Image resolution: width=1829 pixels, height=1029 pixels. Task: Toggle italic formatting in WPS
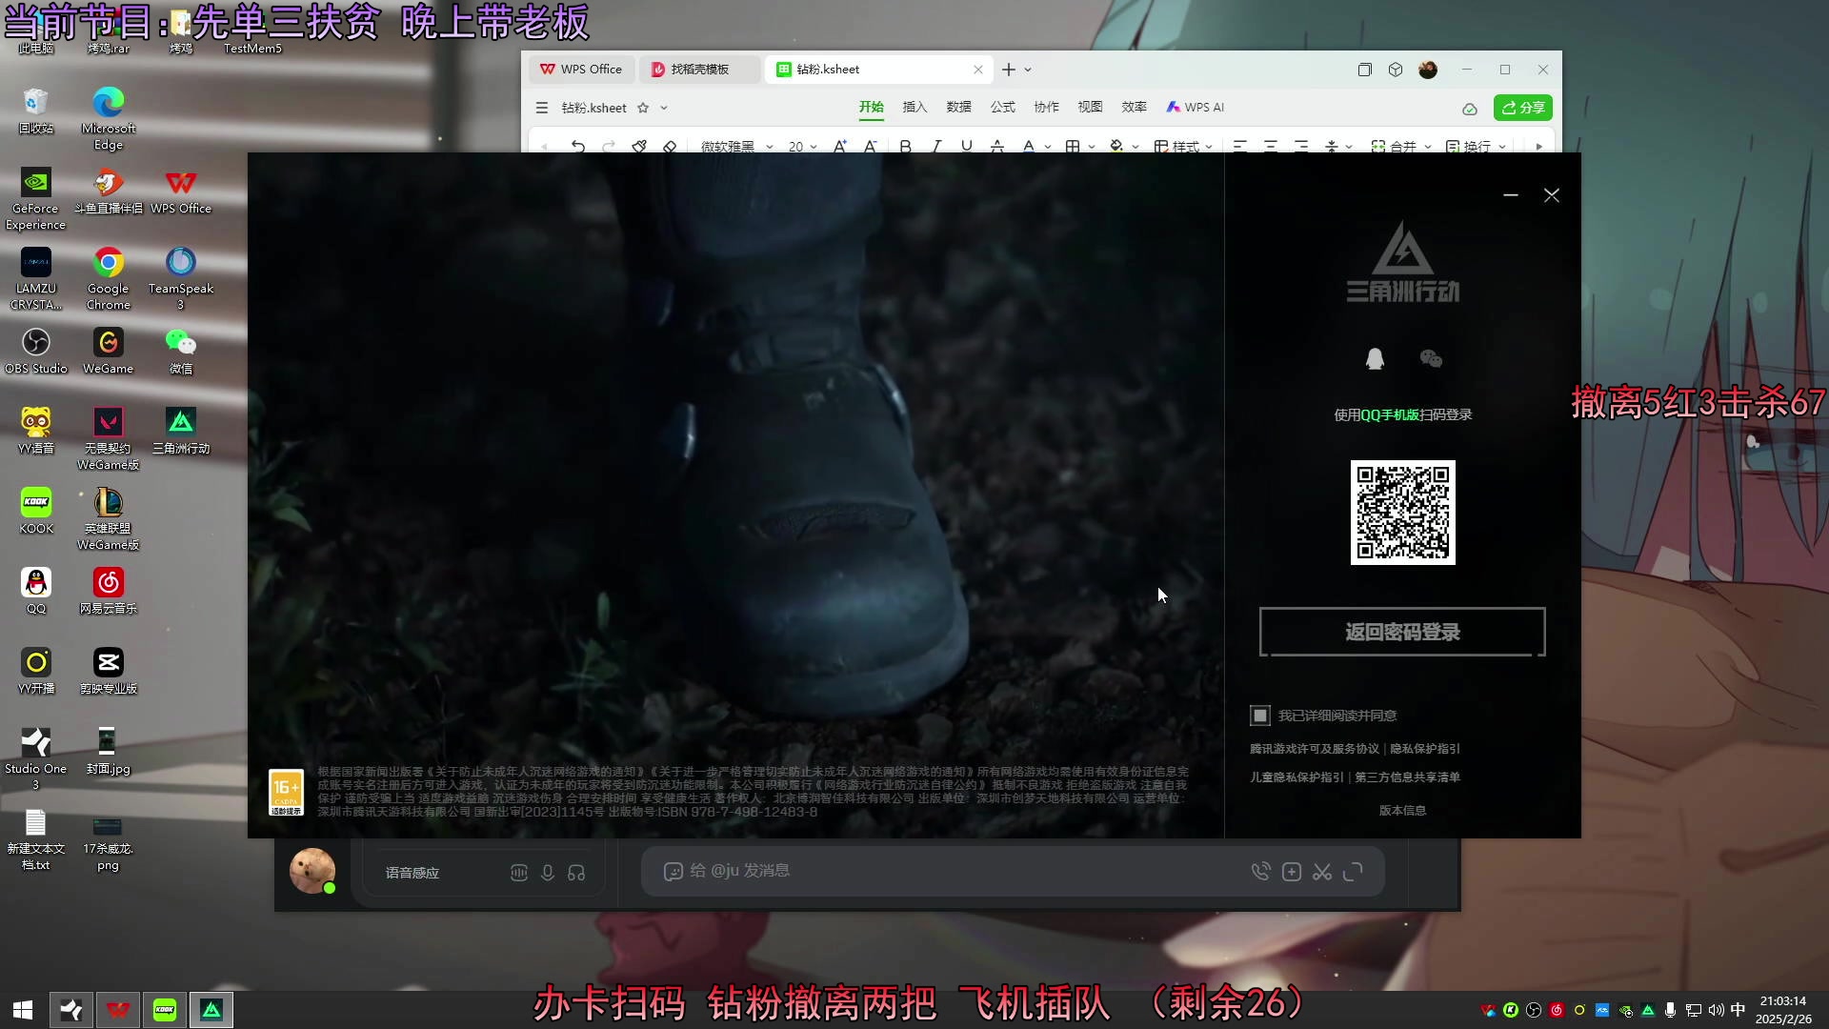[935, 146]
